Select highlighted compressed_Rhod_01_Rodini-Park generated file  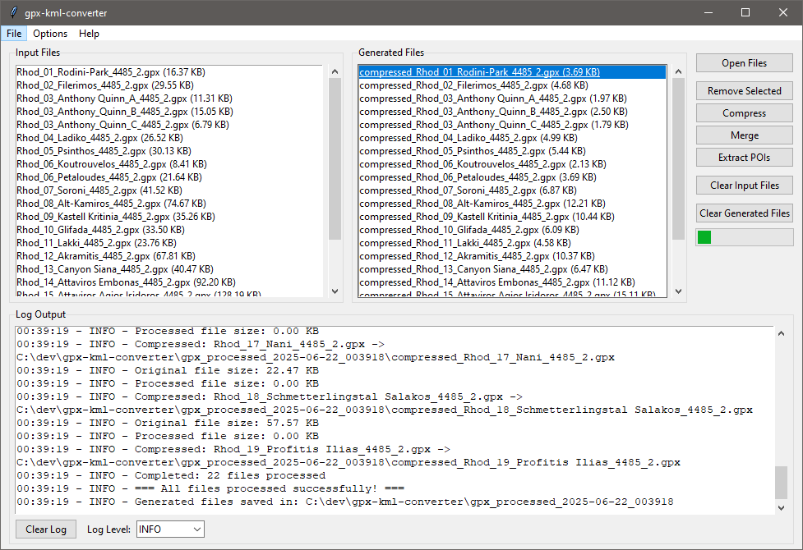[x=512, y=72]
